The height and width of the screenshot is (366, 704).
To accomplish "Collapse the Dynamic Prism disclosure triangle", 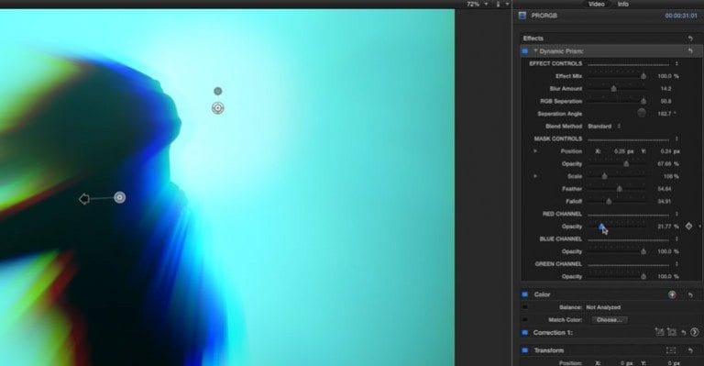I will [535, 51].
